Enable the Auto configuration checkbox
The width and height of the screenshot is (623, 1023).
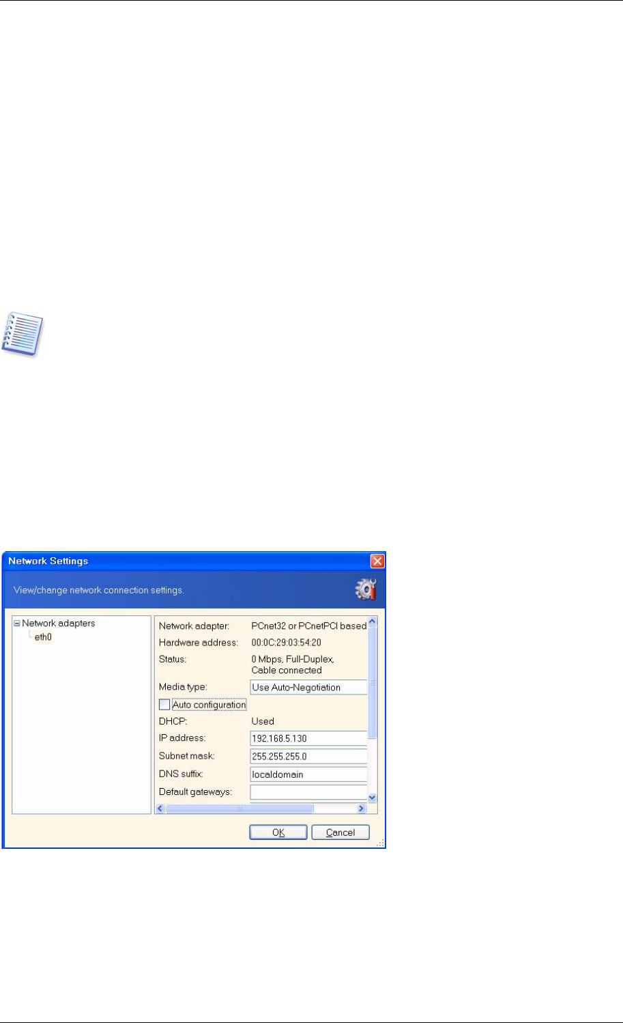pos(164,704)
